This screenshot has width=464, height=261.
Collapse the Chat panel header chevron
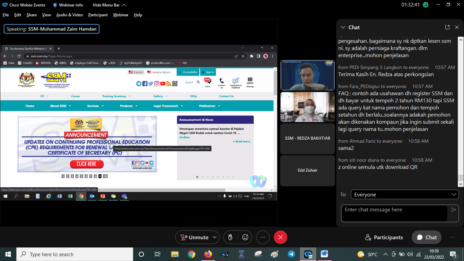pos(343,27)
